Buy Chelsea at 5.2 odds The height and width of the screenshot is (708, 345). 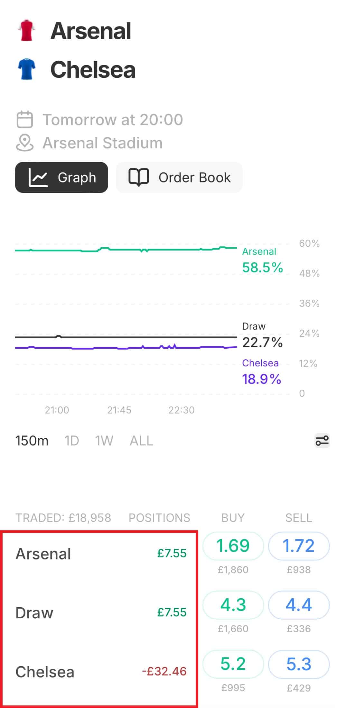[233, 664]
